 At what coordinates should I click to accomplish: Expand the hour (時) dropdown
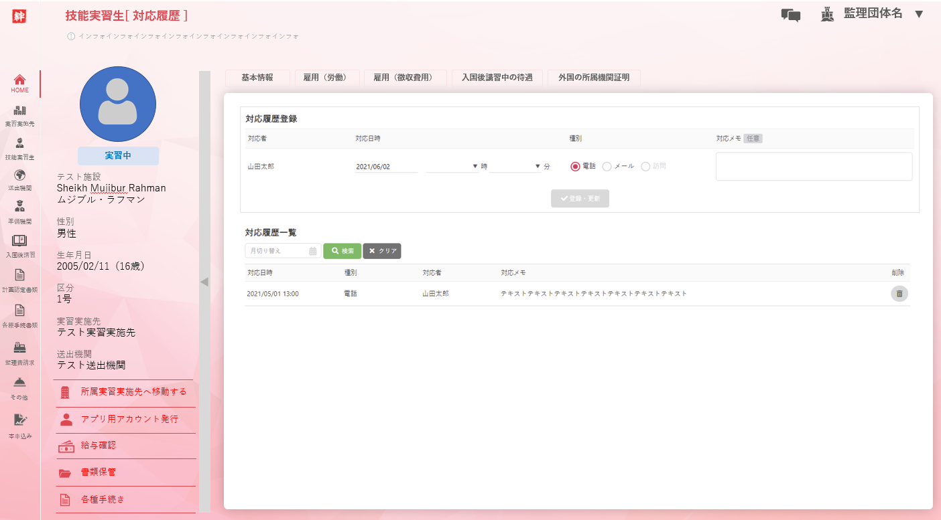tap(452, 166)
